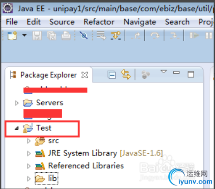Viewport: 215px width, 189px height.
Task: Click the Suspend pause icon
Action: coord(209,36)
